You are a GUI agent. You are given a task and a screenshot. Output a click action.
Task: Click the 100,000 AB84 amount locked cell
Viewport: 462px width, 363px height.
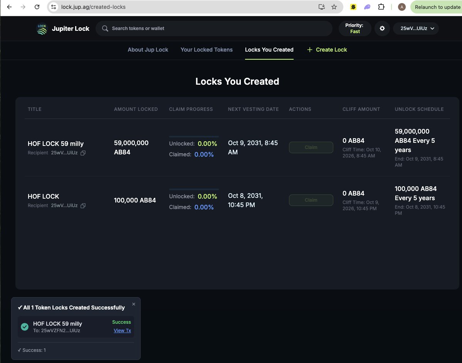pyautogui.click(x=135, y=200)
